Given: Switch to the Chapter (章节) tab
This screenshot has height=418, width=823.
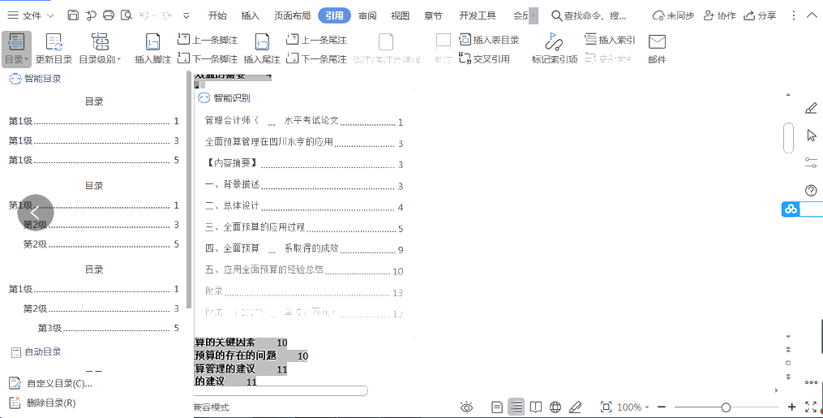Looking at the screenshot, I should click(433, 15).
